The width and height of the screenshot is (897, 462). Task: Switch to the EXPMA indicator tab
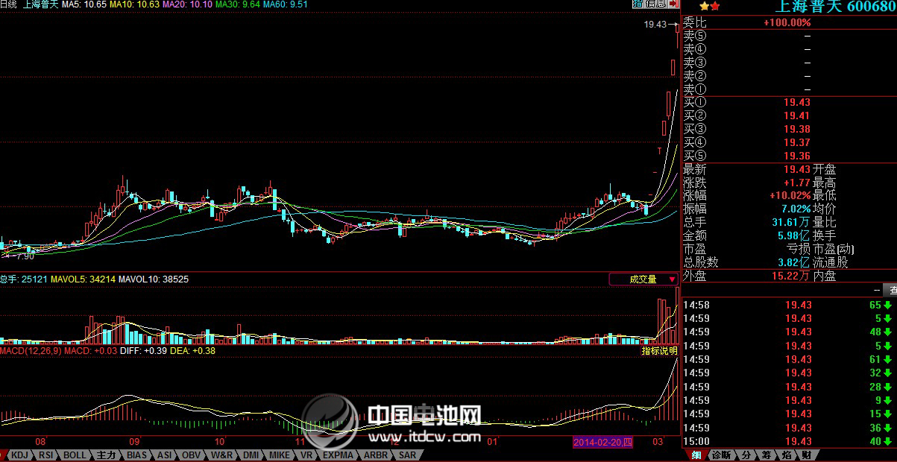click(x=338, y=455)
